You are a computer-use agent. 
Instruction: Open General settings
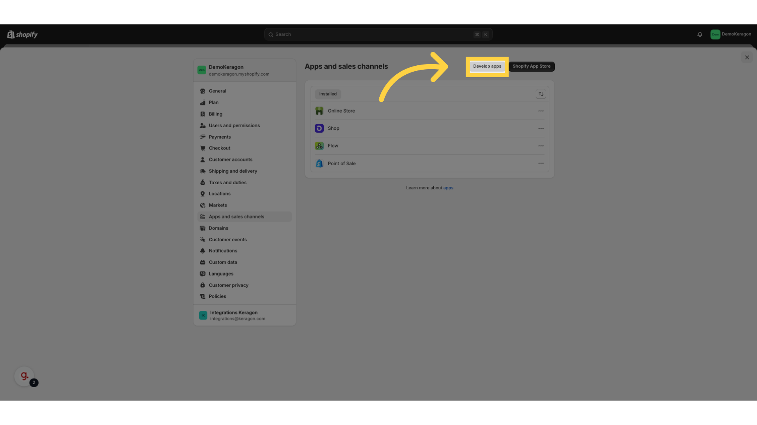coord(244,91)
